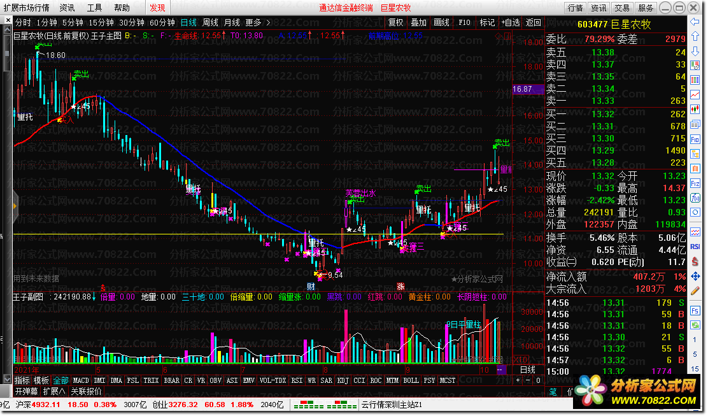Click the 开弹幕 button

pos(26,392)
